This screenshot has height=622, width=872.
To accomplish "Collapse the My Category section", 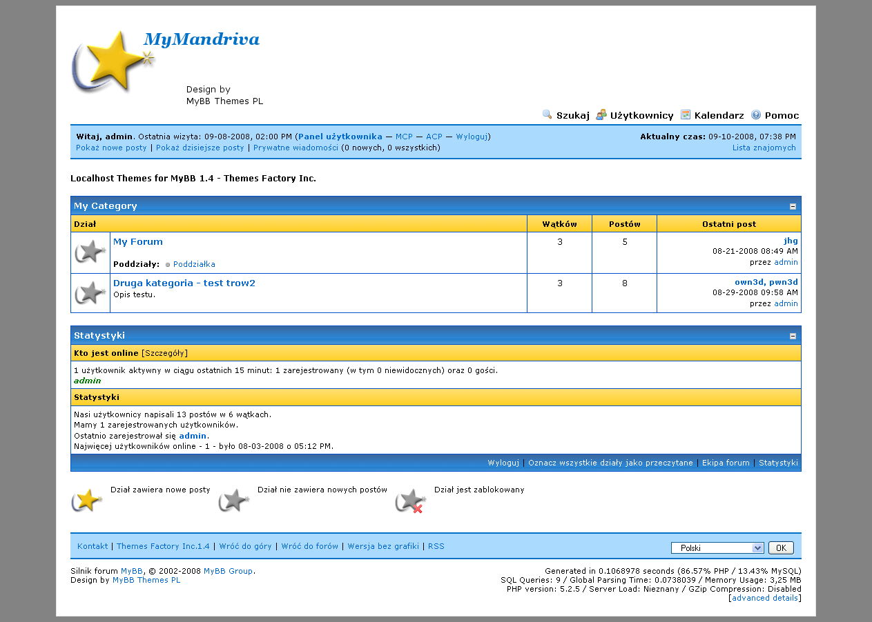I will [793, 206].
